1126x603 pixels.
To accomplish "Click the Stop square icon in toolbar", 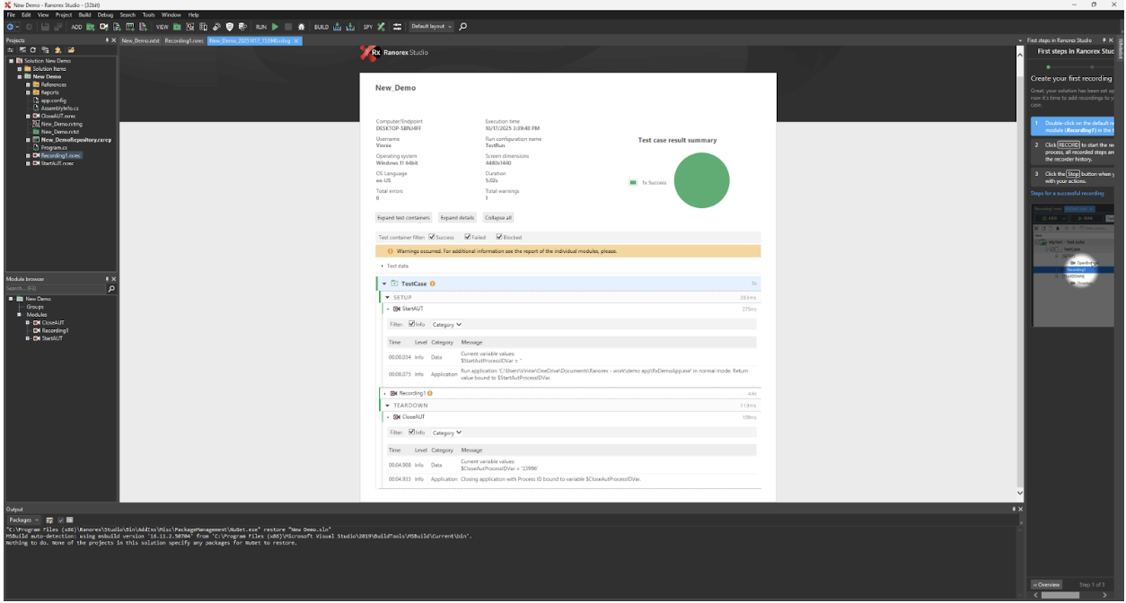I will 288,27.
